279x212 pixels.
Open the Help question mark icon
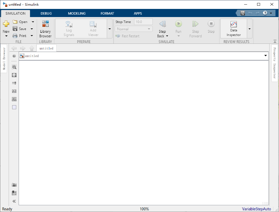pos(265,13)
